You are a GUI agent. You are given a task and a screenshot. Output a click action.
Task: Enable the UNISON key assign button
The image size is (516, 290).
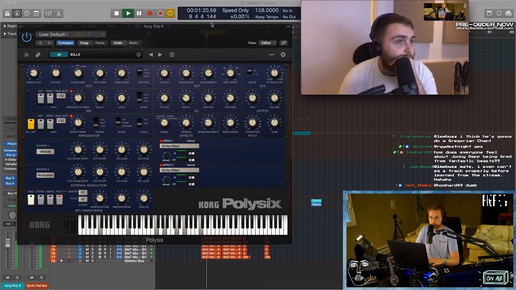point(50,199)
